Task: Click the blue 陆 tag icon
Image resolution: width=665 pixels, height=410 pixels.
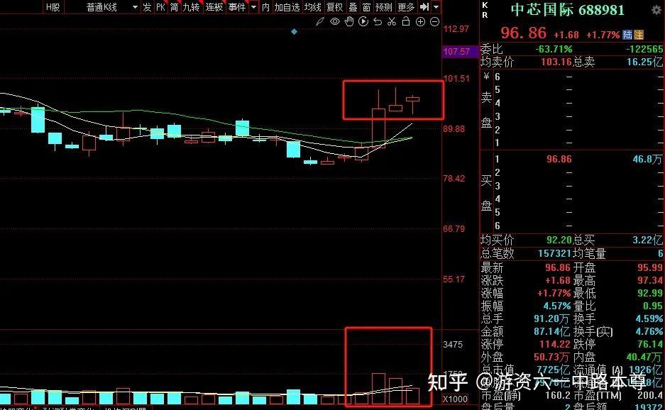Action: 627,35
